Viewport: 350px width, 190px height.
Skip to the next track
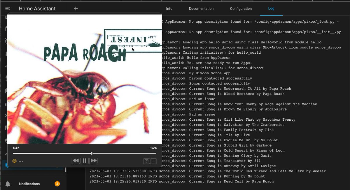pos(94,161)
